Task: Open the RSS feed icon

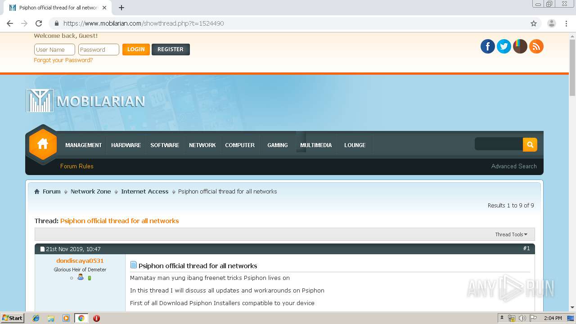Action: (x=536, y=46)
